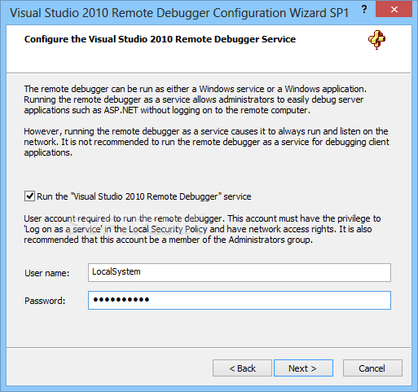Proceed with the Next button
This screenshot has width=418, height=392.
click(303, 368)
